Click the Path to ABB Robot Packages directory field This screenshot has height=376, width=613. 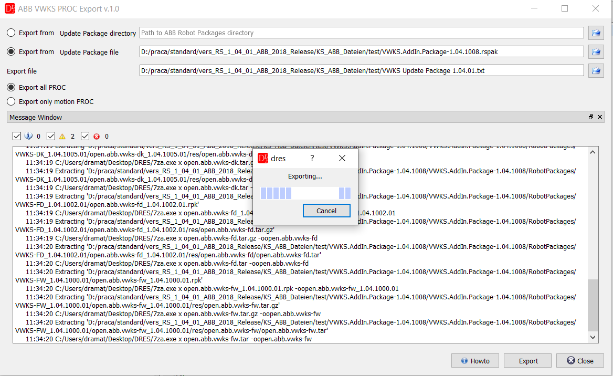362,33
